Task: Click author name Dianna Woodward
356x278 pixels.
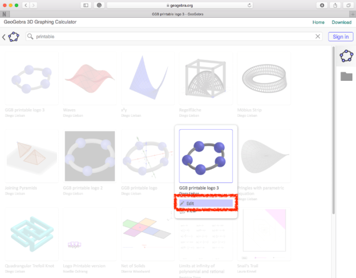Action: pyautogui.click(x=135, y=271)
